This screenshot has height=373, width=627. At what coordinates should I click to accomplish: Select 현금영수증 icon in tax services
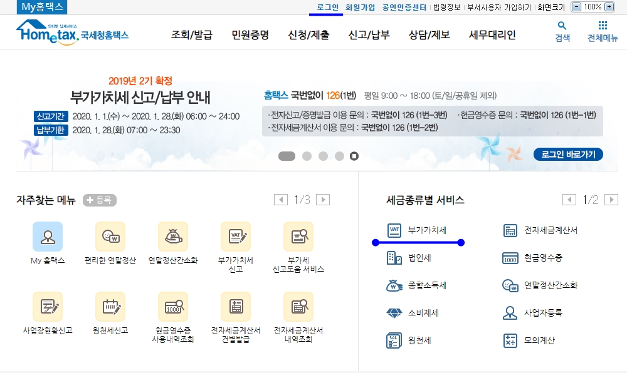click(510, 258)
